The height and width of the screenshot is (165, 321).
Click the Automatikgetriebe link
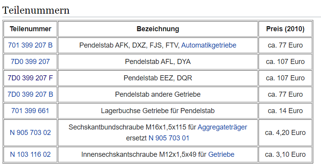coord(209,45)
